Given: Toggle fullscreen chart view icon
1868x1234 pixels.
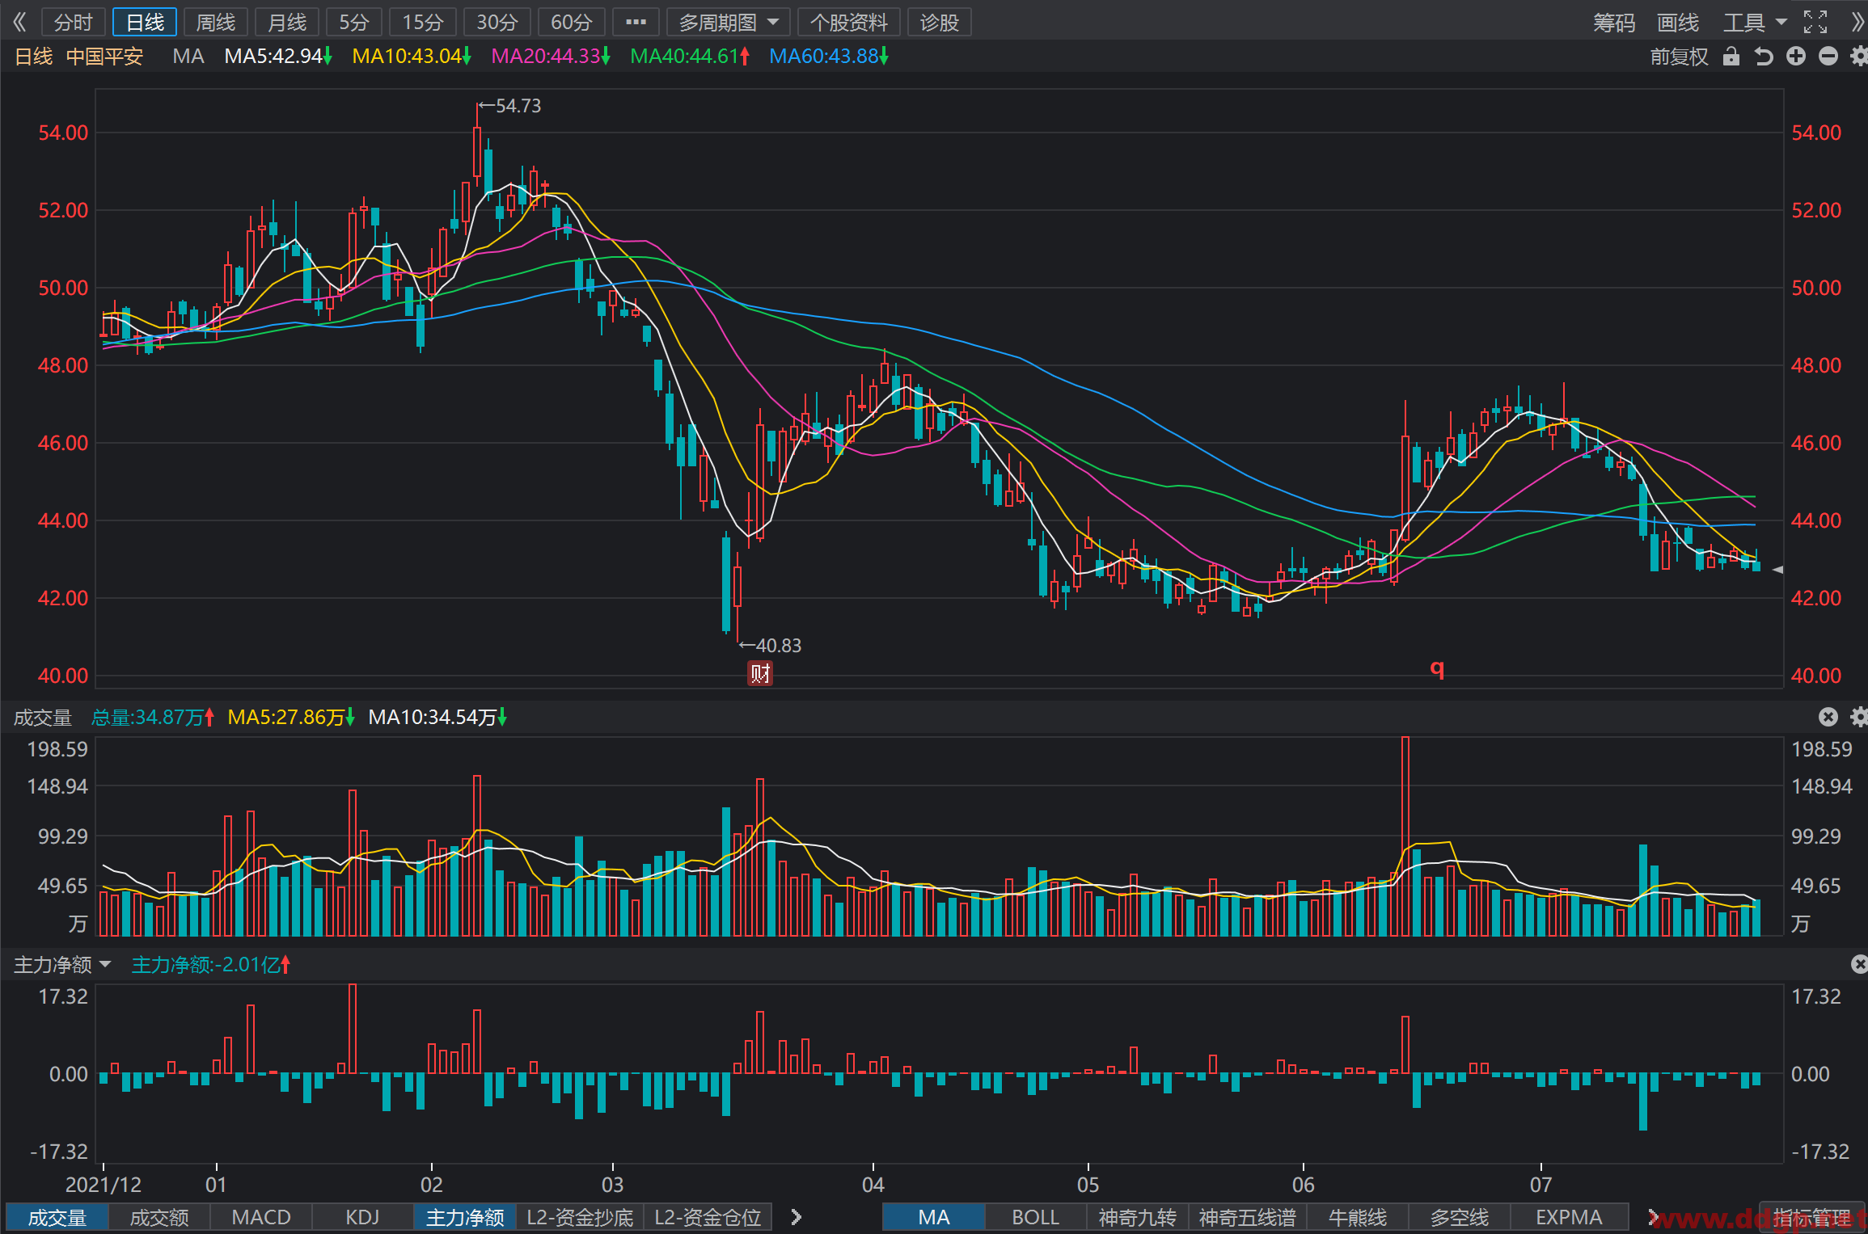Looking at the screenshot, I should [x=1815, y=22].
